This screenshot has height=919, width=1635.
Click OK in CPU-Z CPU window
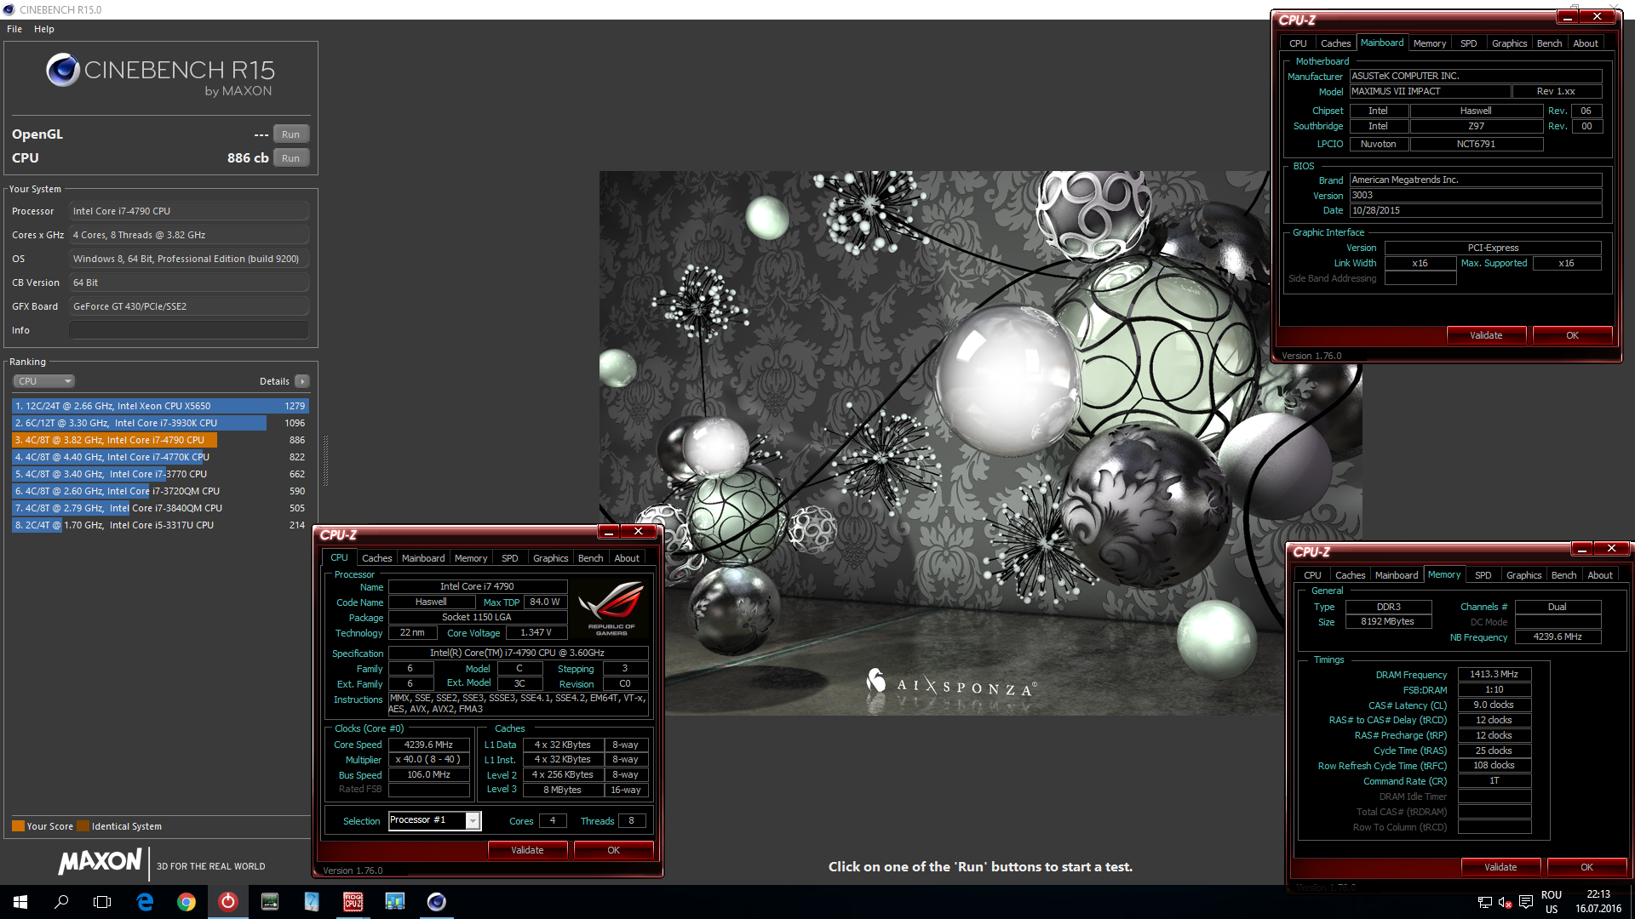click(613, 850)
